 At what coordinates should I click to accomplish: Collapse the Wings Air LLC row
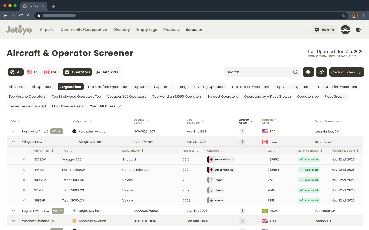coord(13,142)
